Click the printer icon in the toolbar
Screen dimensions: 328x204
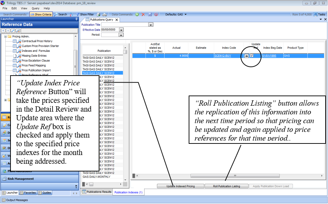click(104, 14)
